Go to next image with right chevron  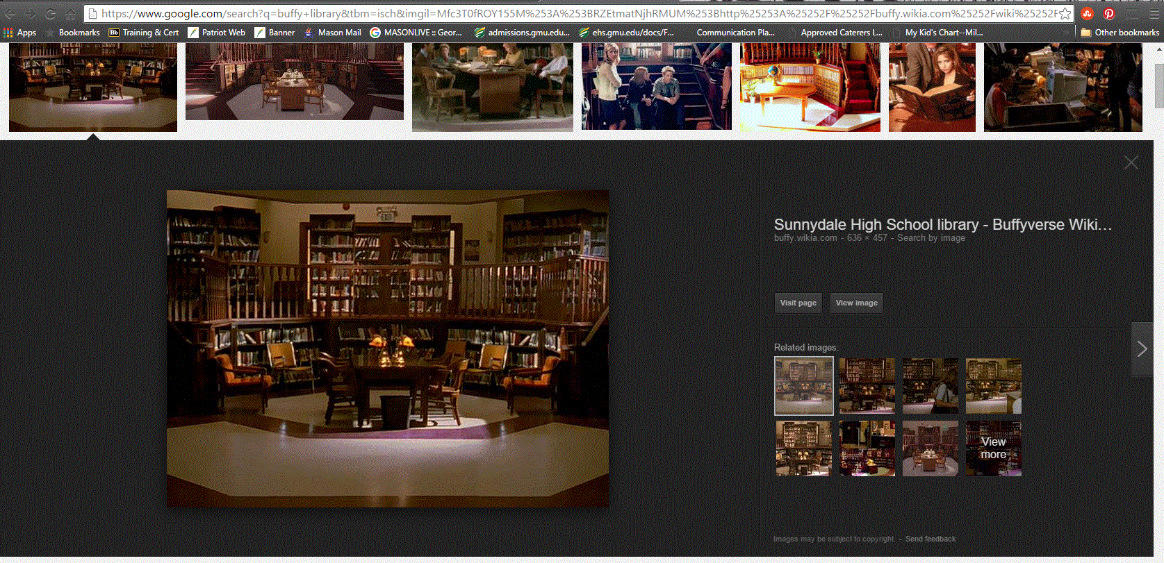point(1142,349)
